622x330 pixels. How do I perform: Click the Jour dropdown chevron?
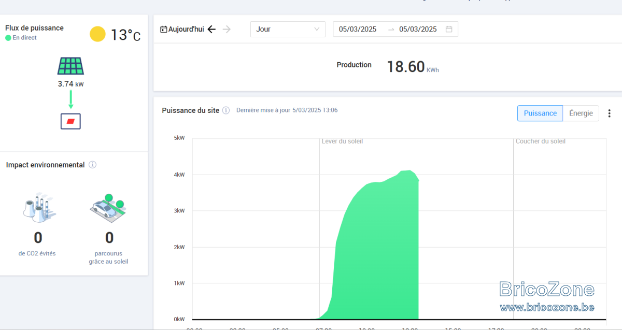(x=317, y=29)
